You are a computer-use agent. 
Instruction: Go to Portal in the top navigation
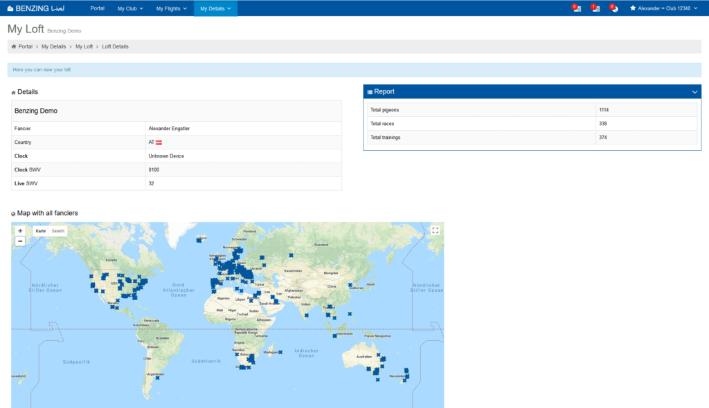[x=97, y=8]
